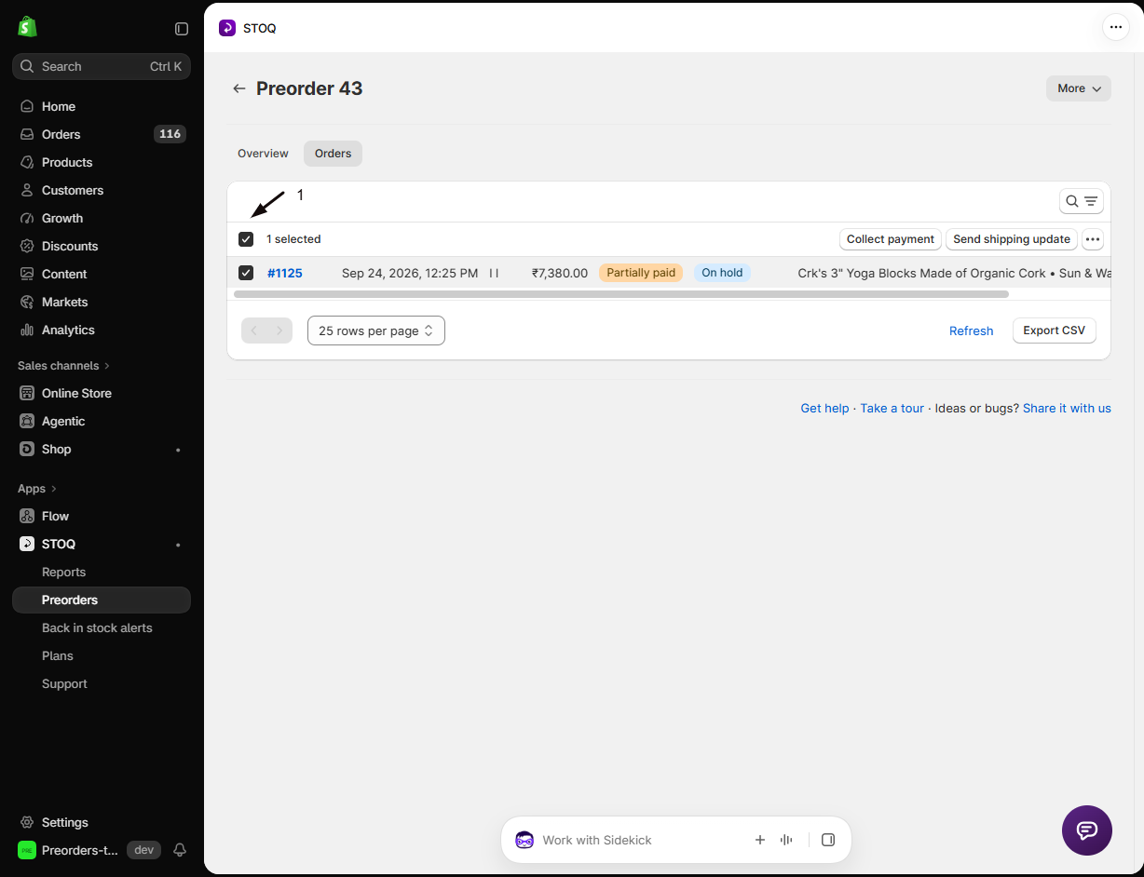Click the Home icon in sidebar
The width and height of the screenshot is (1144, 877).
27,106
